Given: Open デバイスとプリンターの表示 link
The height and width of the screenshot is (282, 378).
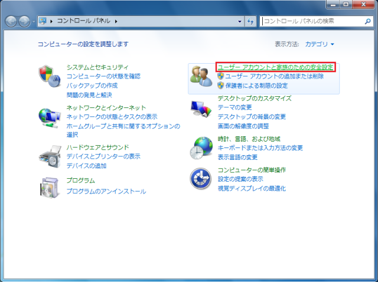Looking at the screenshot, I should [x=103, y=156].
